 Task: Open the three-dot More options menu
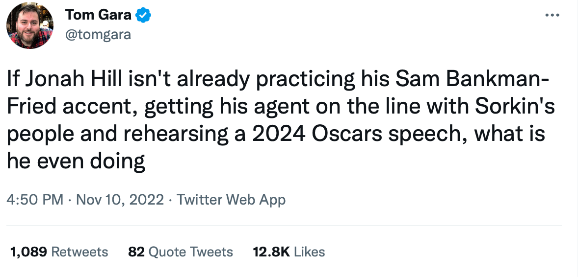552,15
